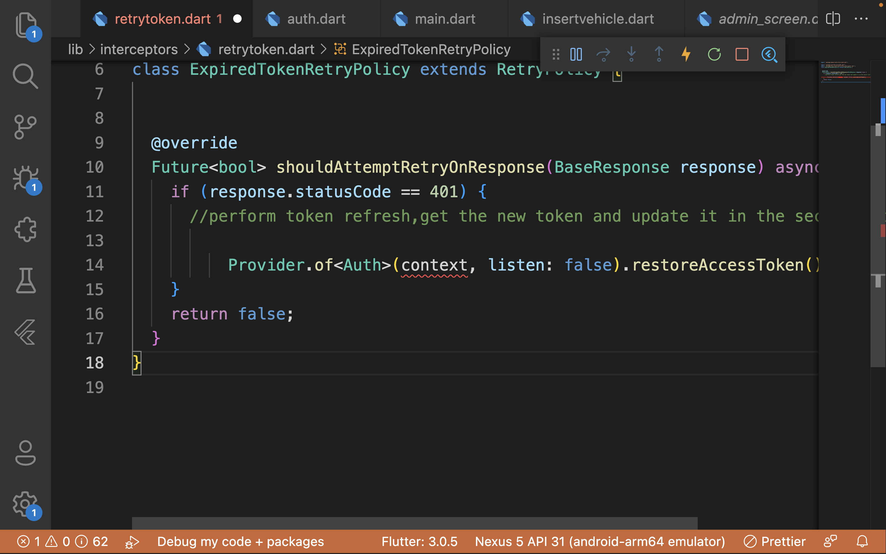Viewport: 886px width, 554px height.
Task: Select the Search icon in activity bar
Action: click(26, 76)
